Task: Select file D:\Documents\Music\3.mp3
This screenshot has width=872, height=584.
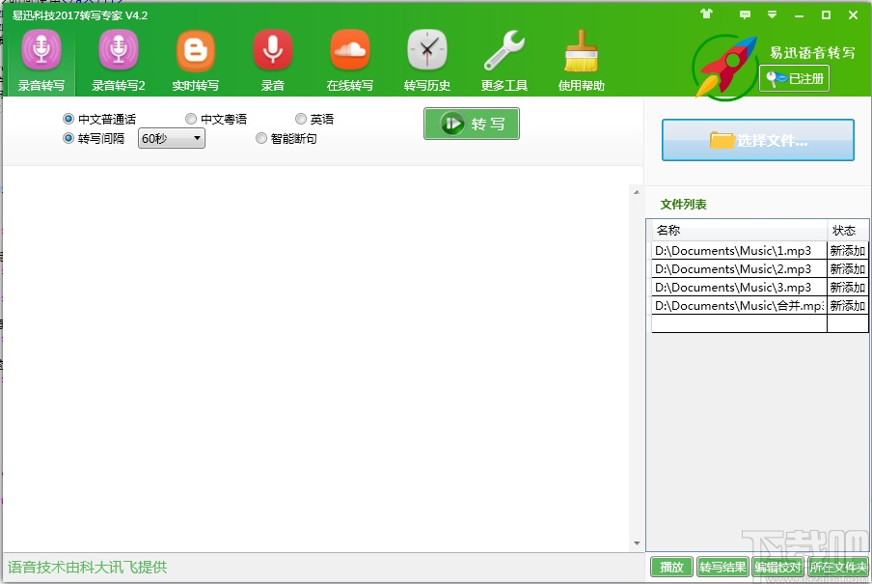Action: coord(739,288)
